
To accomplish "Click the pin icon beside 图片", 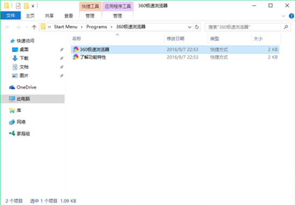I will (x=61, y=76).
